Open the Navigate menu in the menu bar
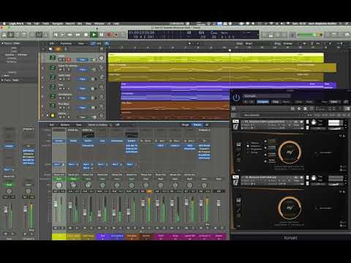 58,23
